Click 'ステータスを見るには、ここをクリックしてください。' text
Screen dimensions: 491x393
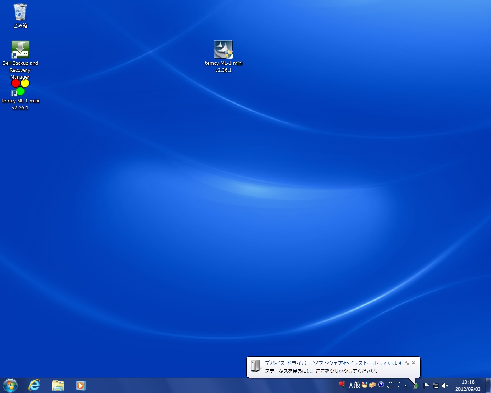(322, 371)
